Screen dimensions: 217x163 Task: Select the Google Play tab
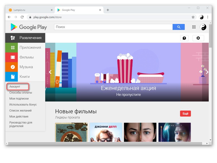tap(79, 10)
